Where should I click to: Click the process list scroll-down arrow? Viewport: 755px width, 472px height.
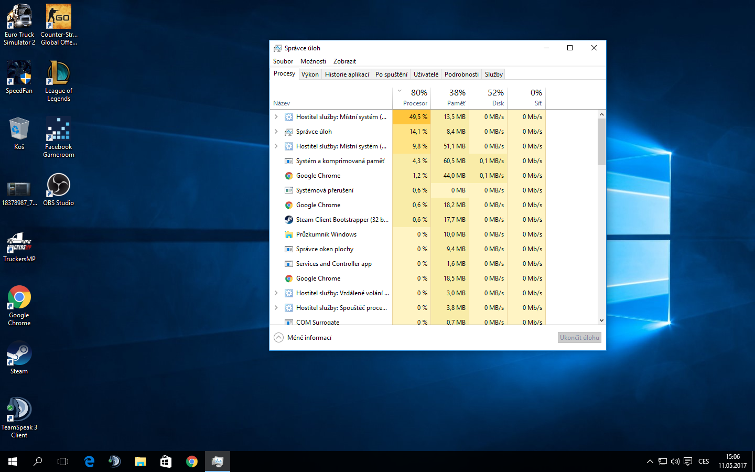(x=601, y=320)
